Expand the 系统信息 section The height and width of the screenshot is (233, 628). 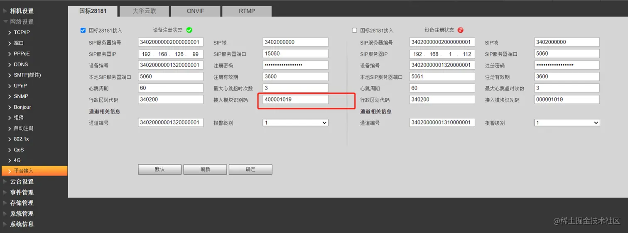pyautogui.click(x=22, y=224)
